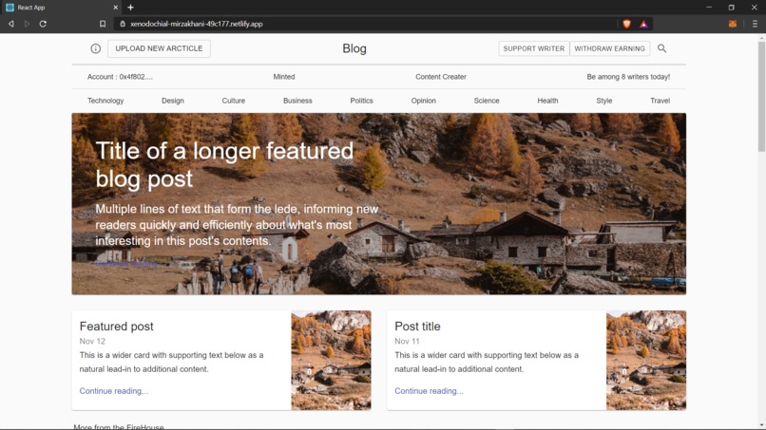The image size is (766, 430).
Task: Open the Politics category
Action: [361, 101]
